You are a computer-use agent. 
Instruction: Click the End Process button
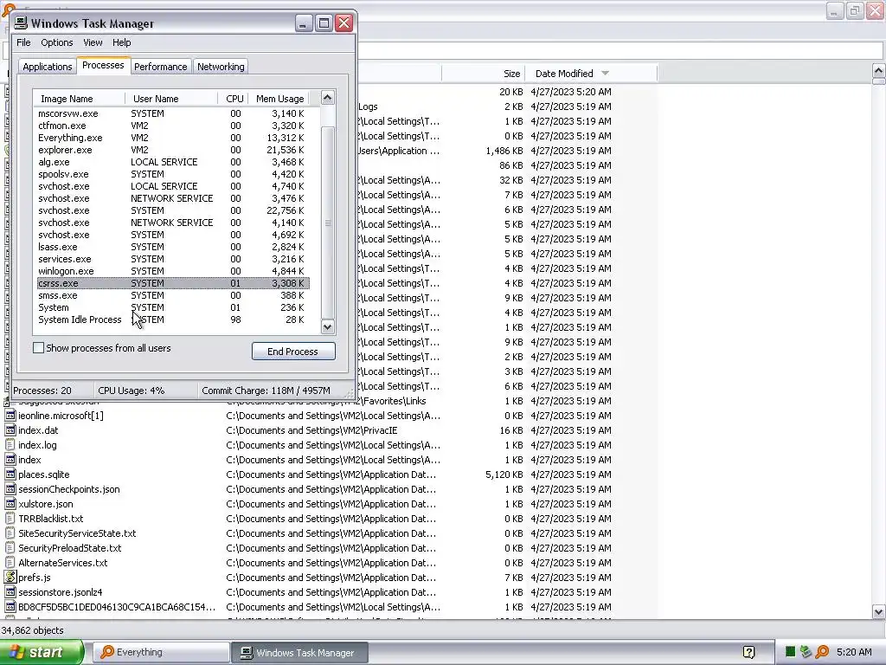tap(293, 352)
